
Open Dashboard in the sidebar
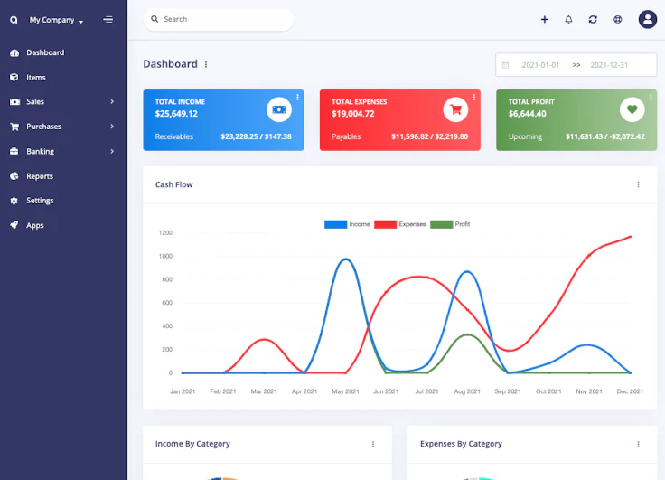click(x=45, y=52)
